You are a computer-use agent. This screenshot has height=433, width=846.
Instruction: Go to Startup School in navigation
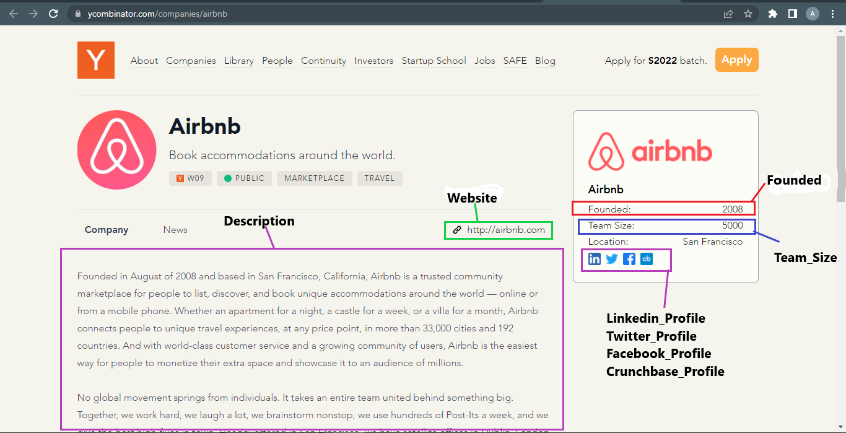(434, 61)
